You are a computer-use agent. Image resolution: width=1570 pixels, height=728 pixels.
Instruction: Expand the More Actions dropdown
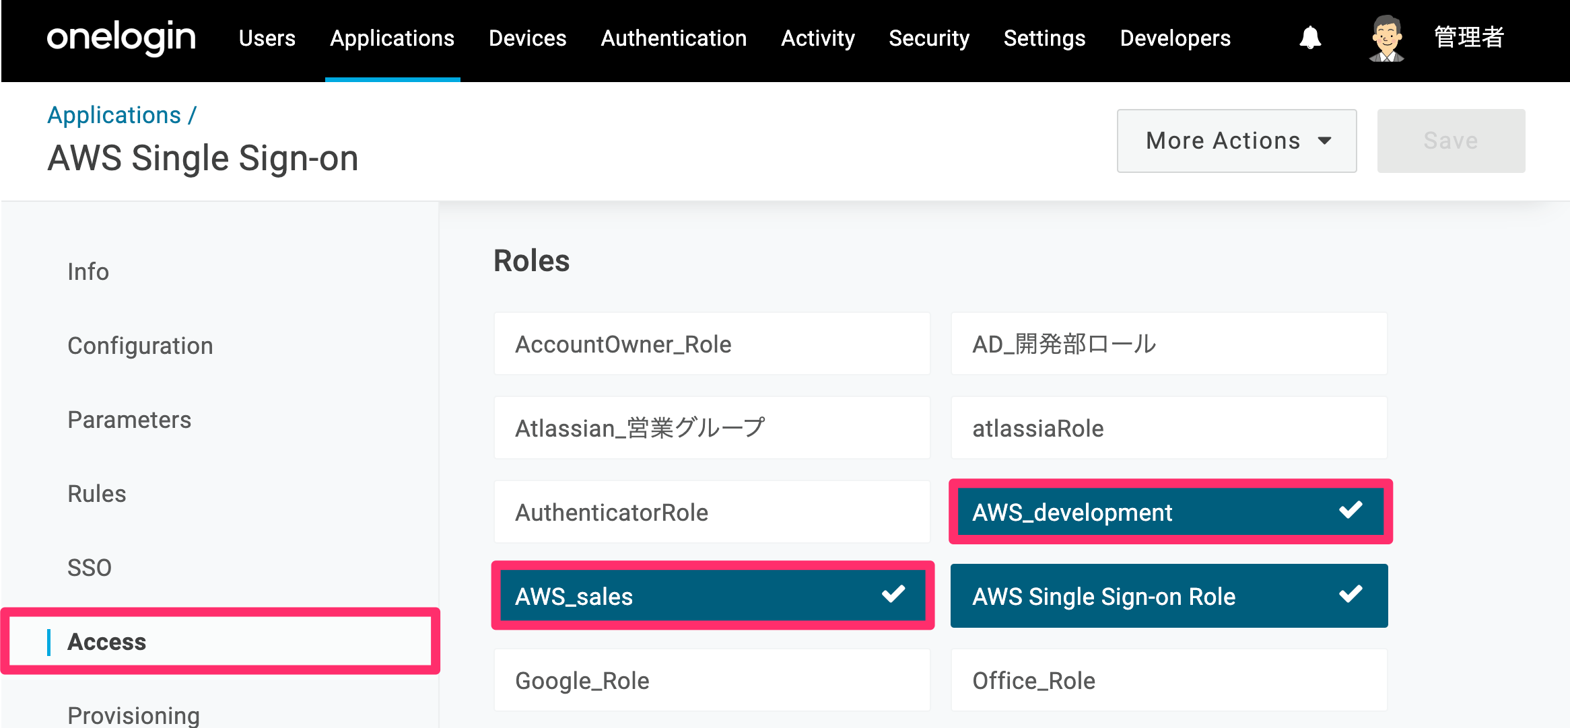click(1237, 141)
